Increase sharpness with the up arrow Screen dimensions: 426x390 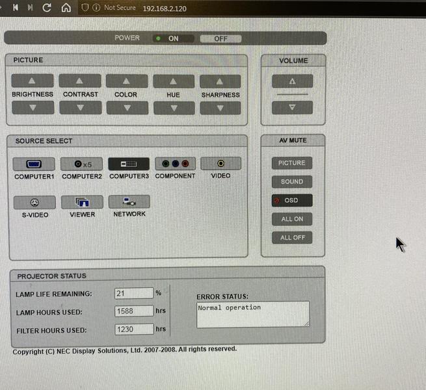point(220,81)
